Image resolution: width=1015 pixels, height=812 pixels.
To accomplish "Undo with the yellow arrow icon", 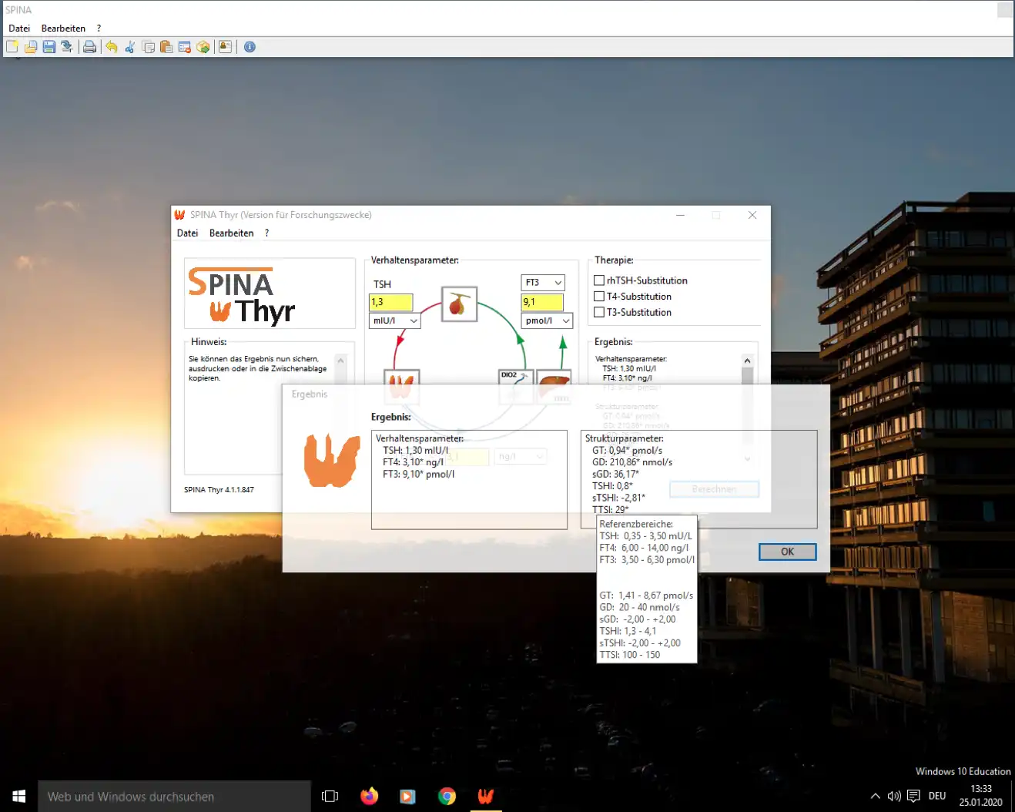I will pyautogui.click(x=111, y=47).
